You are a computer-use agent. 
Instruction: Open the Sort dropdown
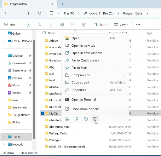pos(101,25)
